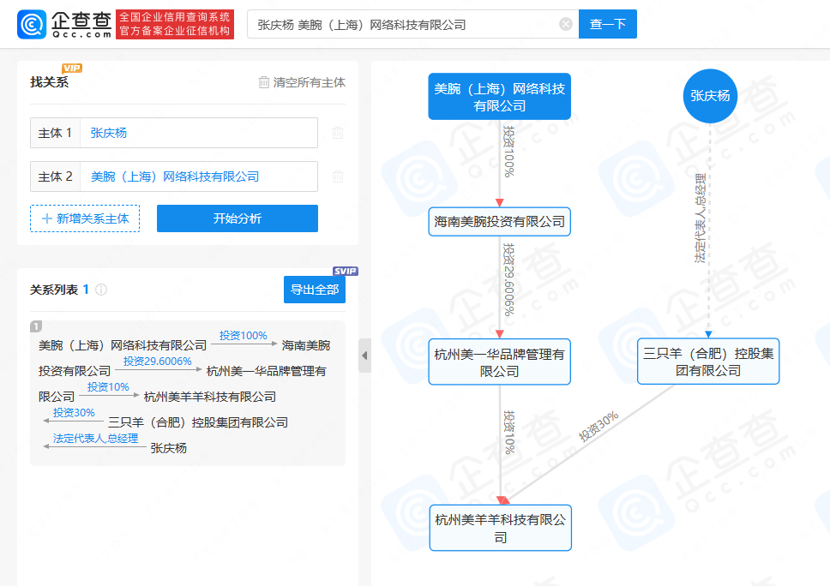Image resolution: width=830 pixels, height=586 pixels.
Task: Click 投资100% label in relation list
Action: [244, 336]
